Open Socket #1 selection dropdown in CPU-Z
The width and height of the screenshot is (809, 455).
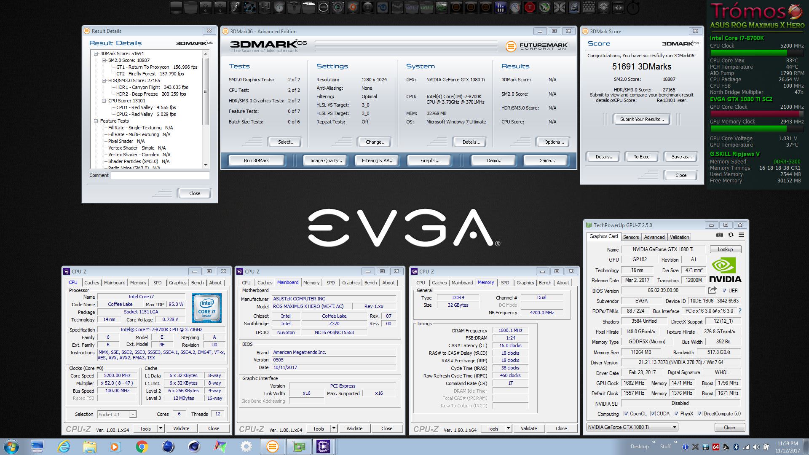[117, 414]
